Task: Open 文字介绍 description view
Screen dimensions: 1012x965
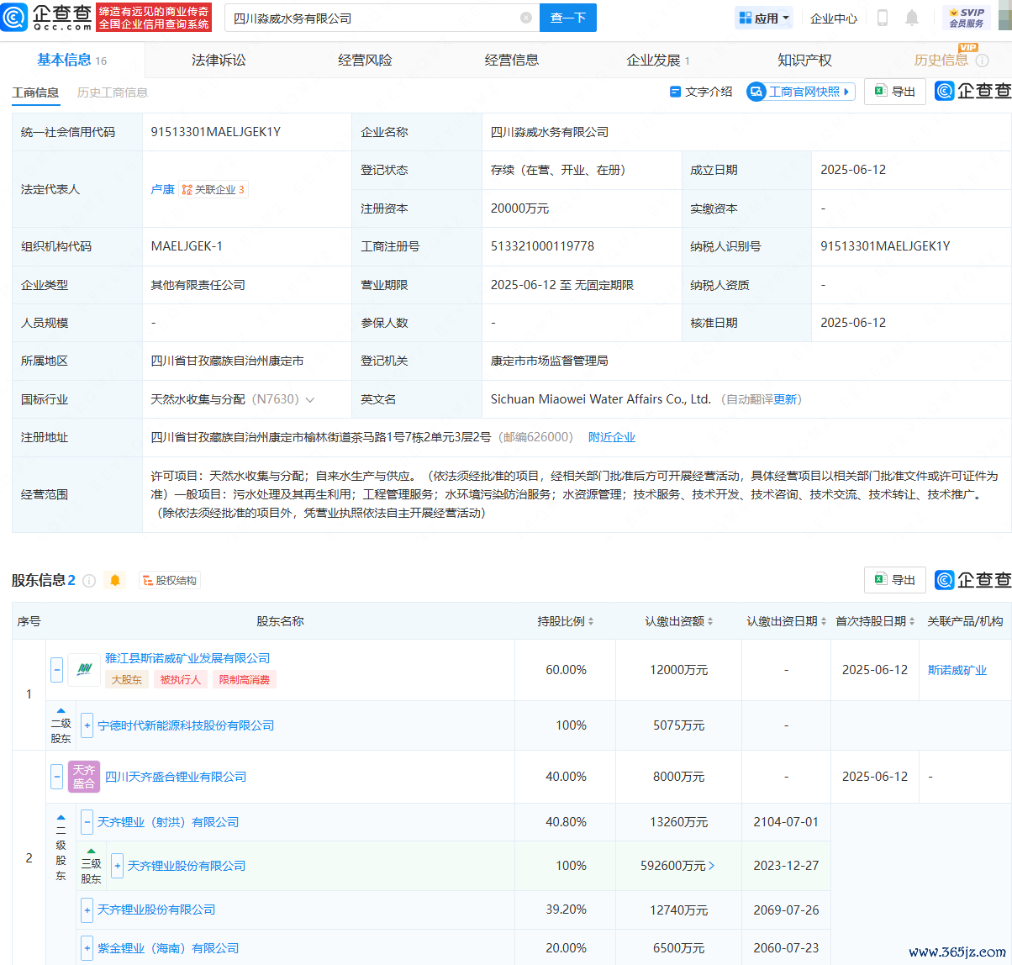Action: point(701,92)
